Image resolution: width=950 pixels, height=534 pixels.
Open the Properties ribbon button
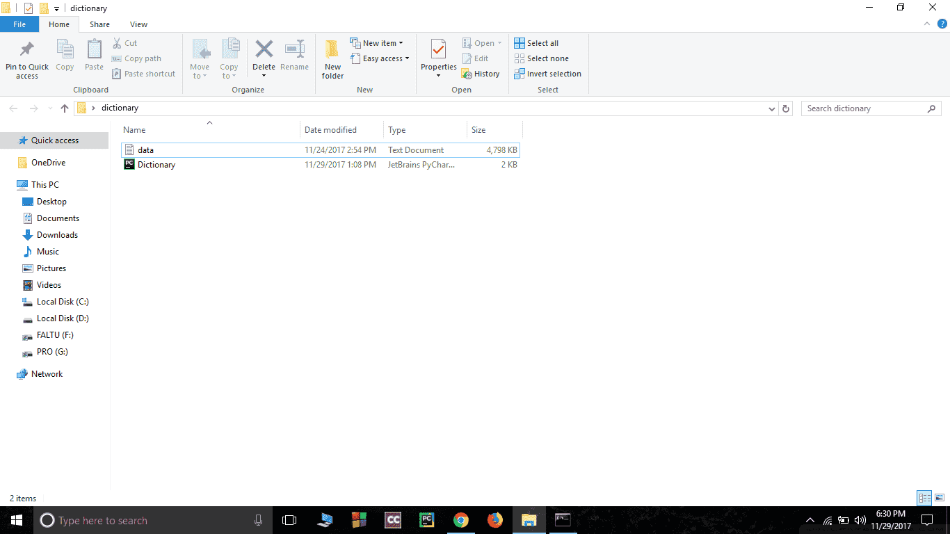438,58
